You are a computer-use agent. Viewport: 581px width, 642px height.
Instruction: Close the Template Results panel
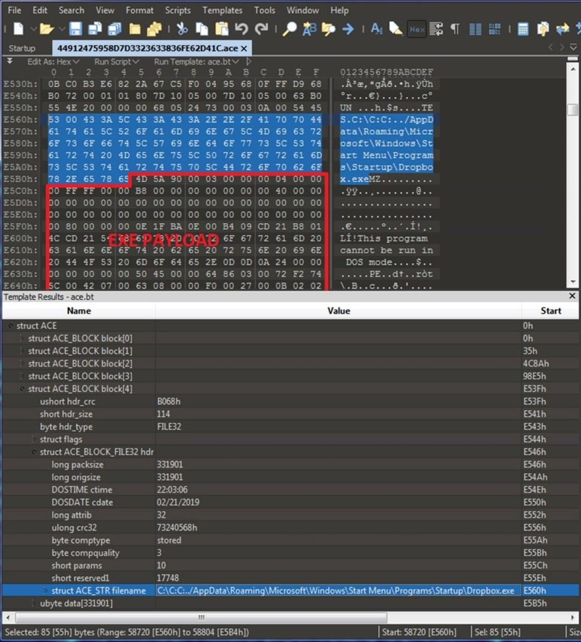572,295
